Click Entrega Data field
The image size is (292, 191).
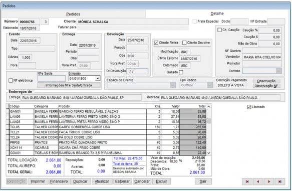pos(88,45)
